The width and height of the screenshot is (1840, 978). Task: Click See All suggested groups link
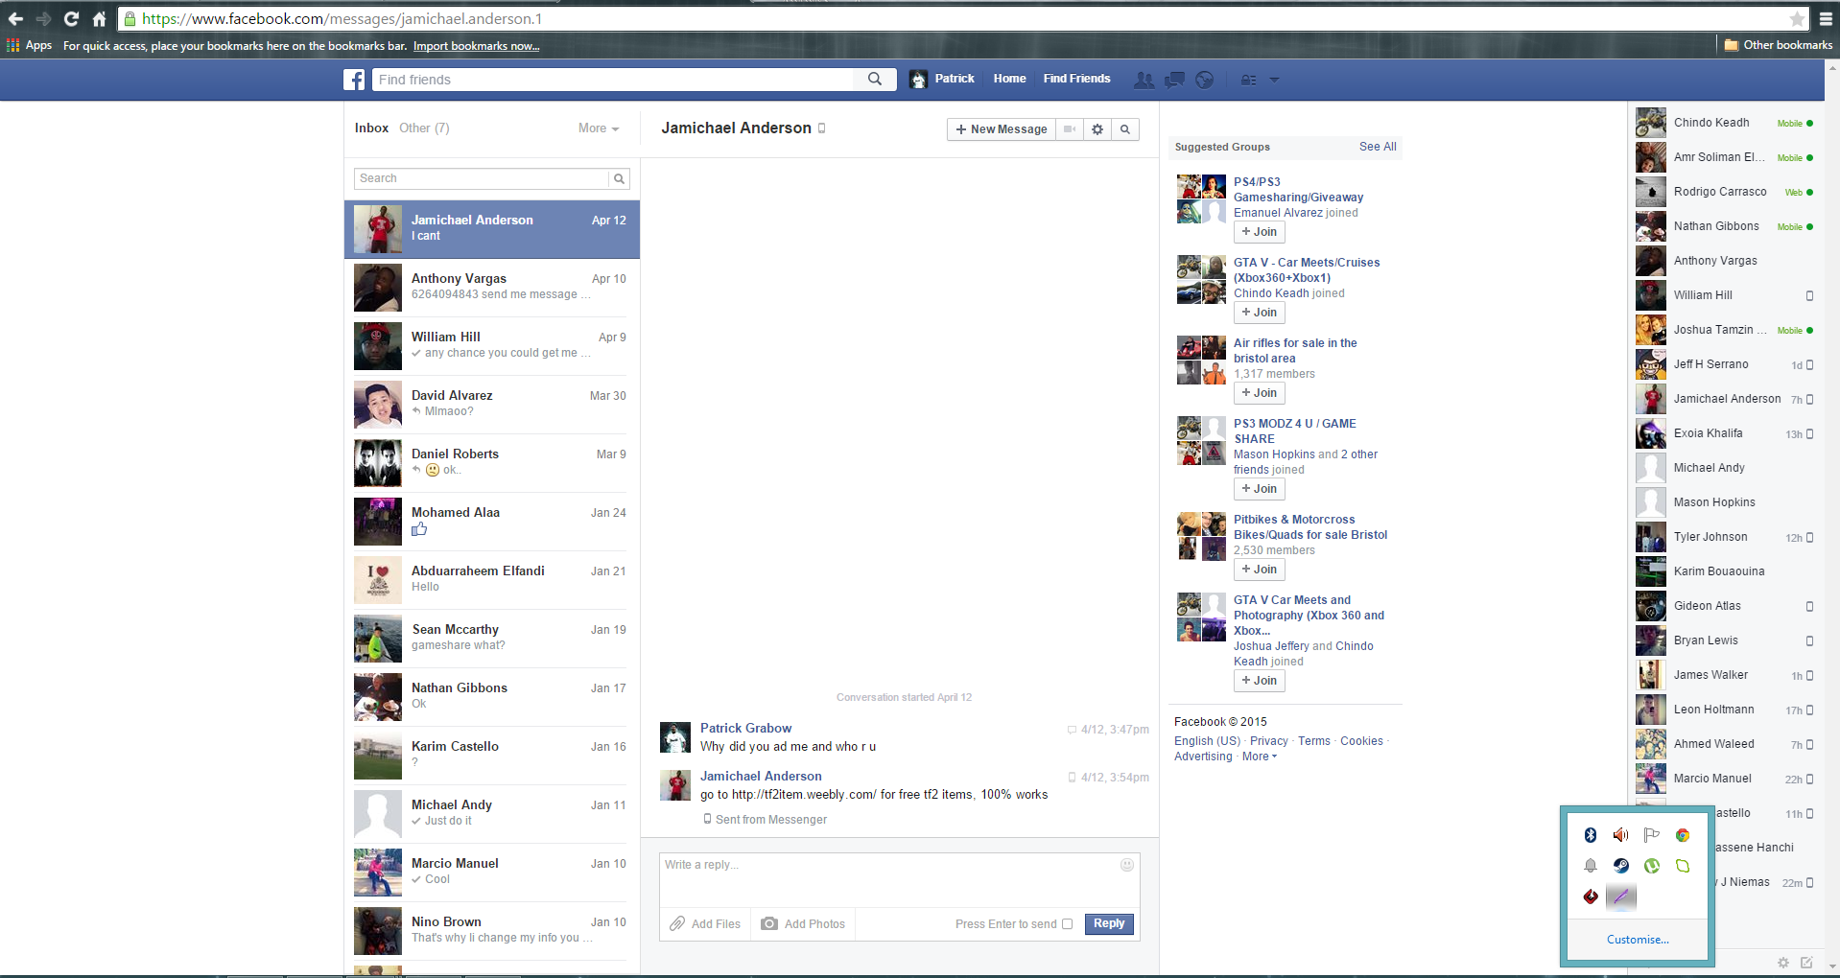coord(1378,147)
